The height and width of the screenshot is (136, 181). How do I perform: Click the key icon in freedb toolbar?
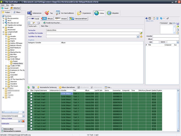[x=34, y=23]
